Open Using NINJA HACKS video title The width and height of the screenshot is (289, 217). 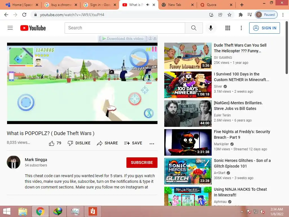coord(240,192)
